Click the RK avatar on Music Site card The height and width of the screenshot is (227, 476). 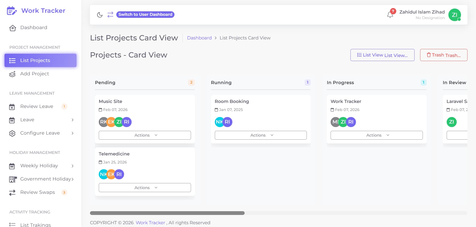[103, 122]
